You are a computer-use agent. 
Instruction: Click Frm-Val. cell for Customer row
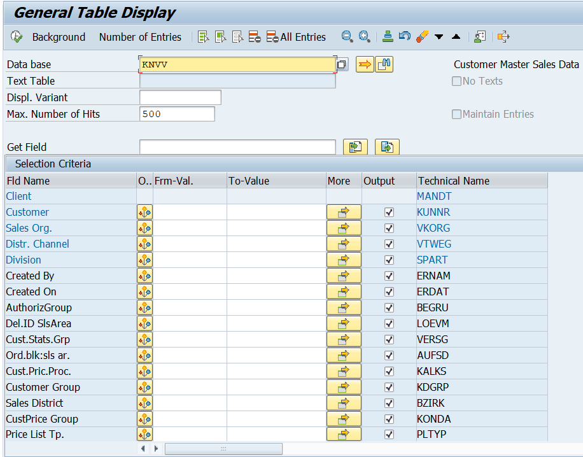190,213
